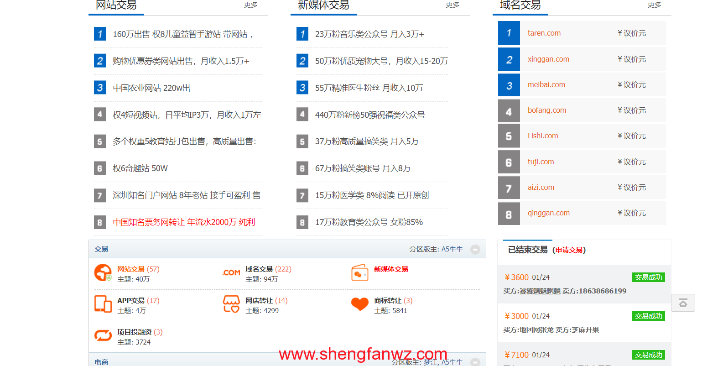
Task: Open 更多 for 新媒体交易 list
Action: tap(452, 5)
